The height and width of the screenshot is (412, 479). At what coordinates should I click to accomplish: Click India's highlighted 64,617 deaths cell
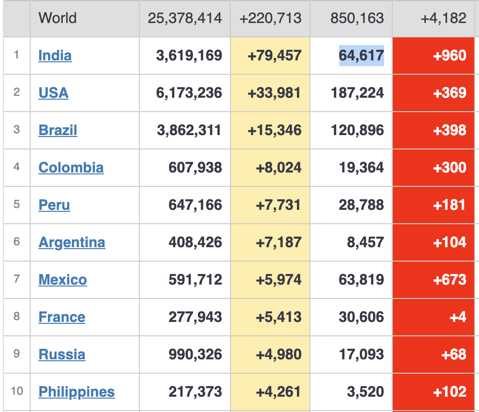pyautogui.click(x=361, y=56)
